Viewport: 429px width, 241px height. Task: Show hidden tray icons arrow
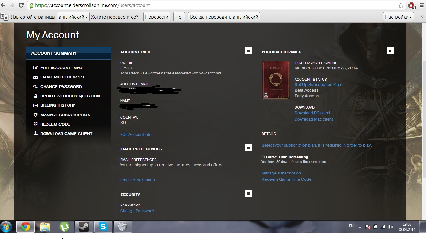(360, 227)
